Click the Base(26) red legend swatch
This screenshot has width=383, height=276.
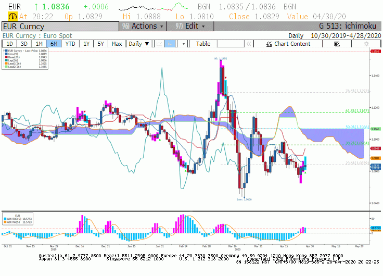click(6, 57)
